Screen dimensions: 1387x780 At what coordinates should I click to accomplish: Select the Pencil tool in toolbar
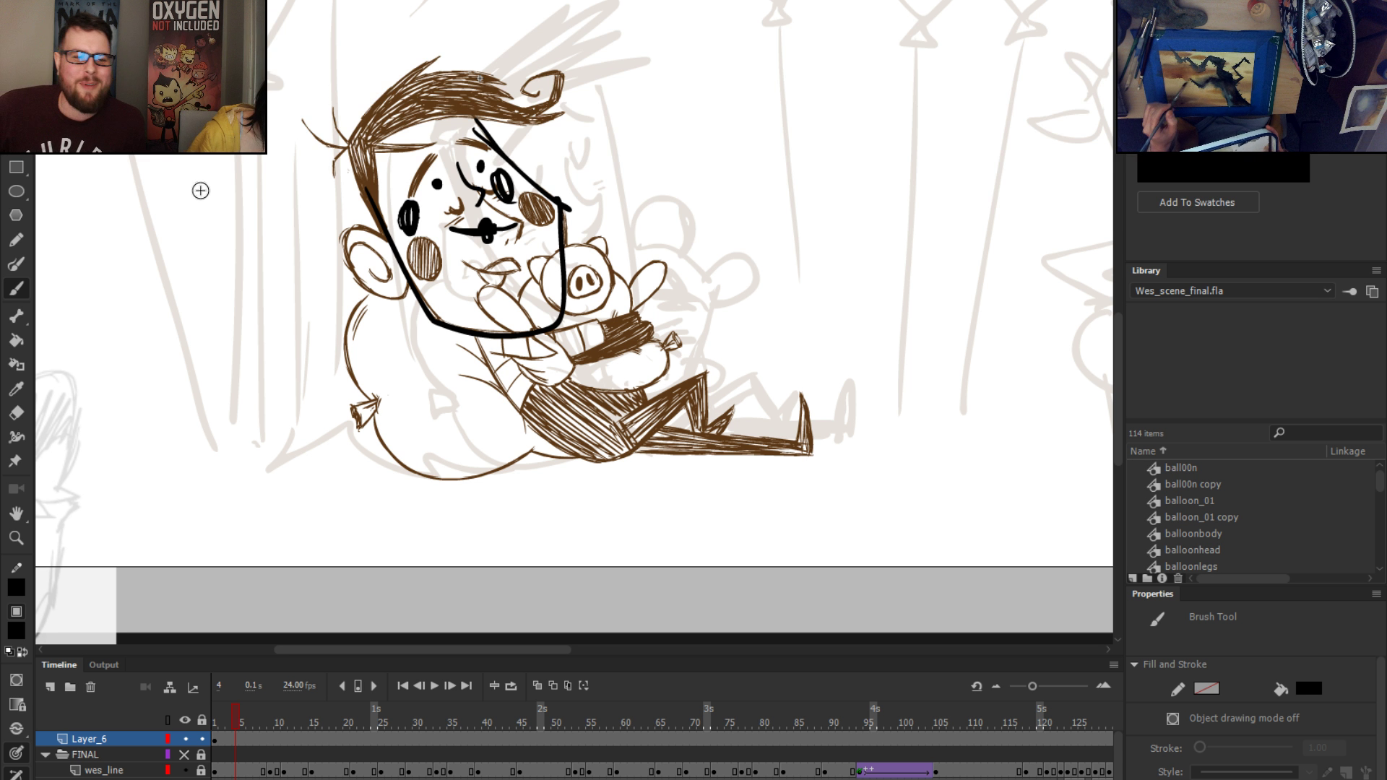click(x=16, y=240)
